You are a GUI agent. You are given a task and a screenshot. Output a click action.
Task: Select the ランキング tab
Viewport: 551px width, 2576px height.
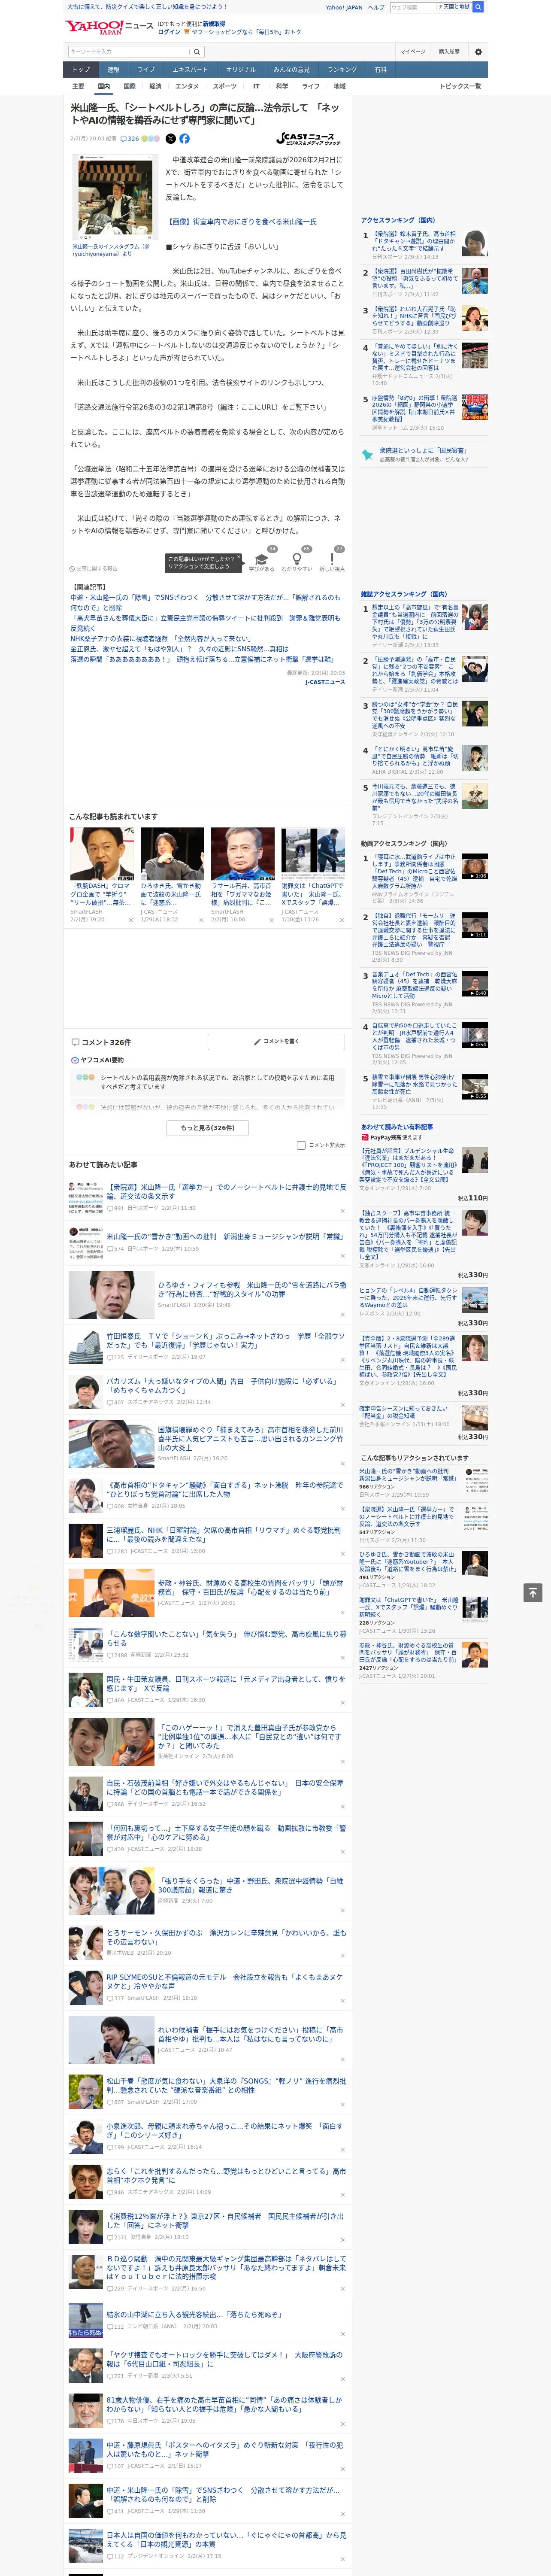pos(342,70)
